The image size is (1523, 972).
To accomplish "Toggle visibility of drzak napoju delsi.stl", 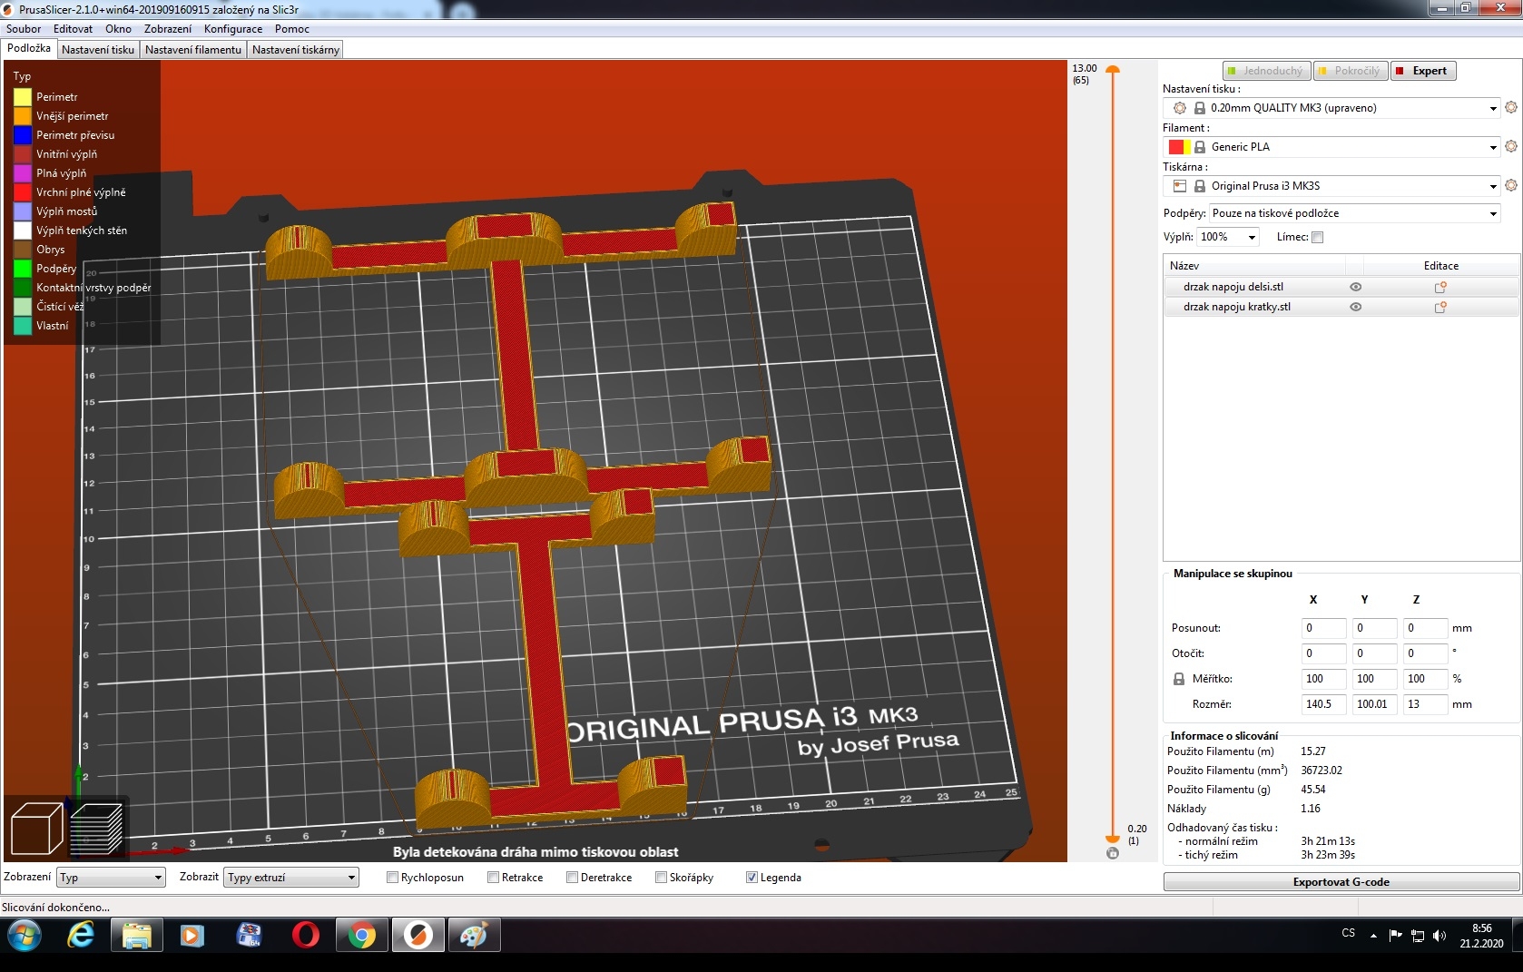I will [1356, 287].
